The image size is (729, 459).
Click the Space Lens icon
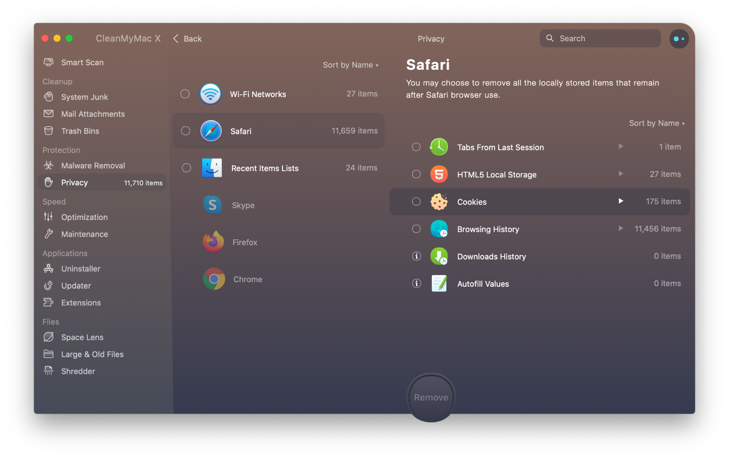coord(49,337)
